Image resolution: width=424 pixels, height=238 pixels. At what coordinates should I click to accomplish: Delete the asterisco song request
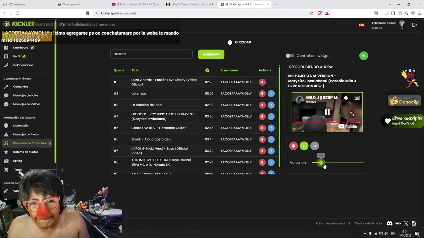(262, 94)
